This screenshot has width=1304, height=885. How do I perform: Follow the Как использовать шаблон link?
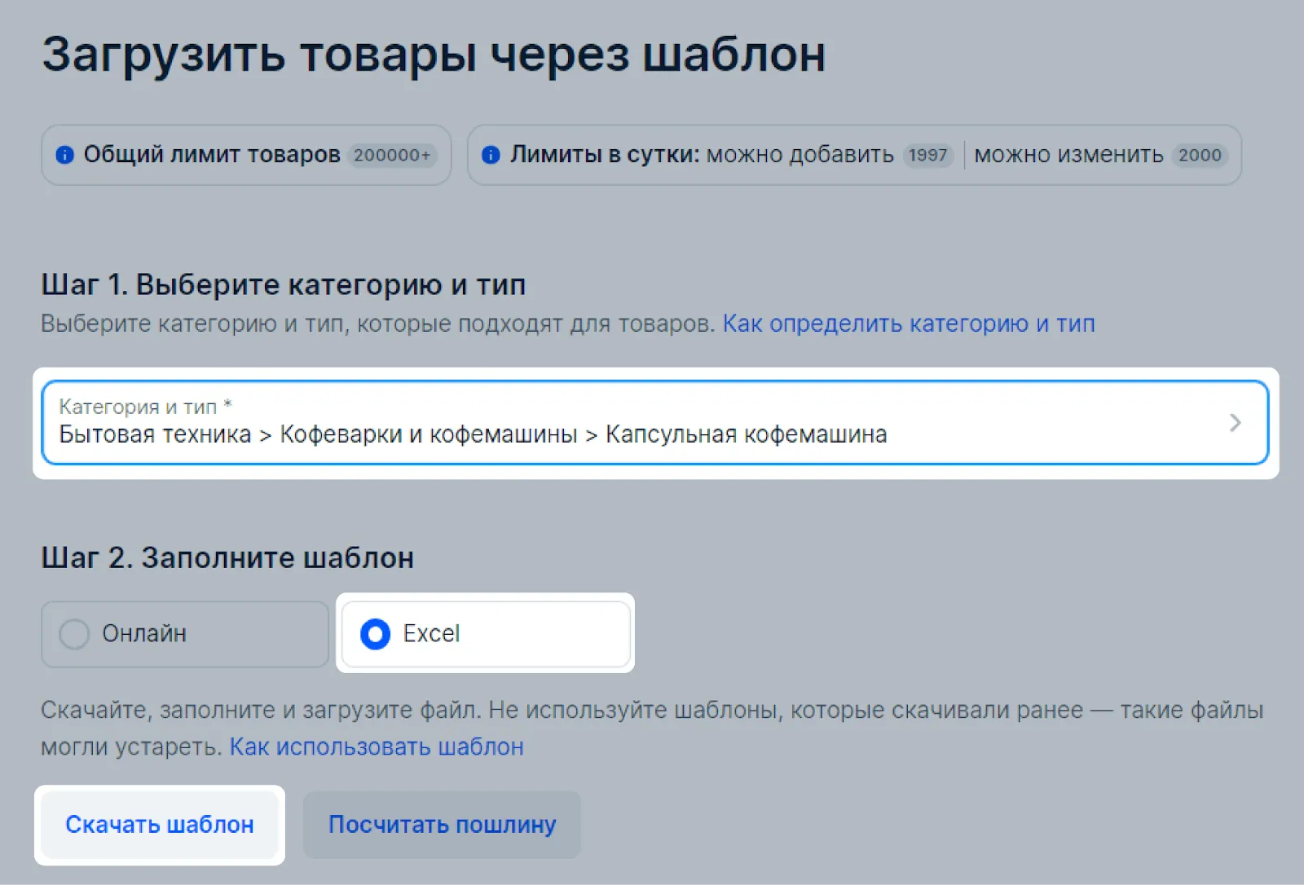377,746
